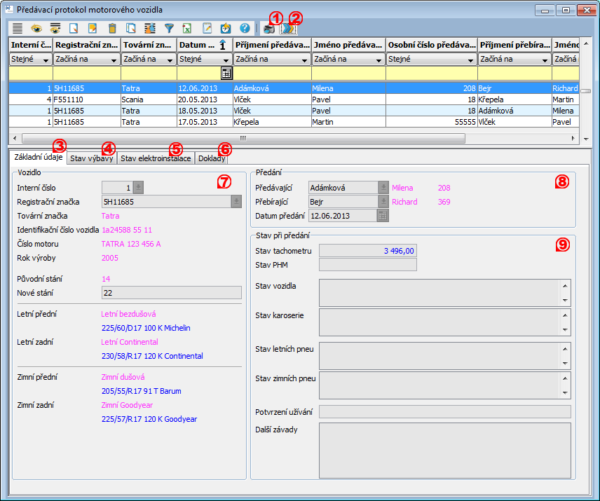Screen dimensions: 600x501
Task: Click the Excel export icon
Action: (x=188, y=29)
